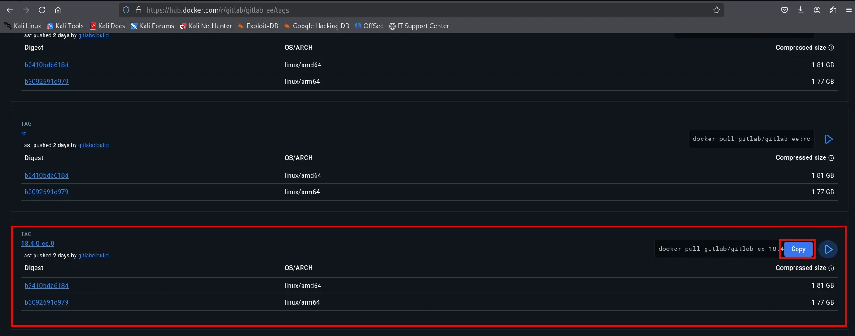Click the Copy button for 18.4.0-ee.0 pull command
The width and height of the screenshot is (855, 336).
click(798, 249)
